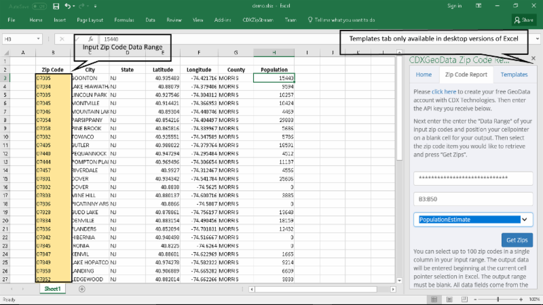Expand the Name Box dropdown arrow
This screenshot has width=543, height=305.
(38, 39)
